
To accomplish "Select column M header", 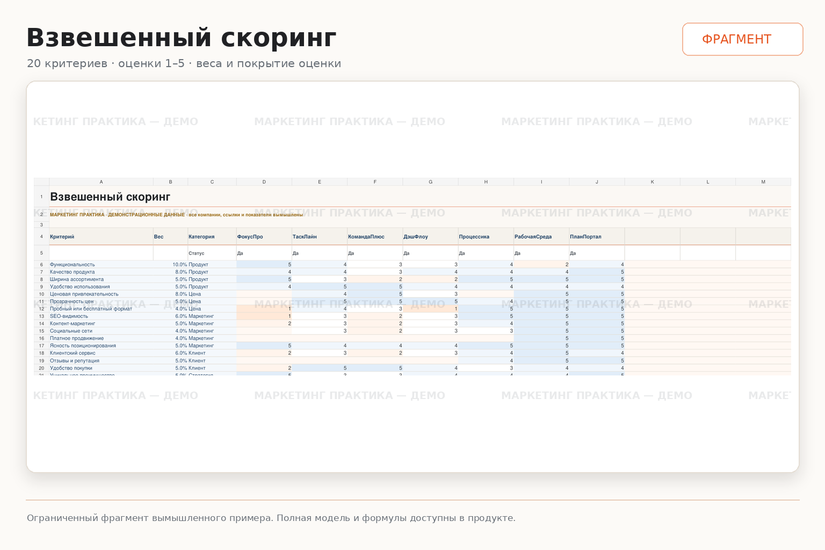I will coord(763,182).
